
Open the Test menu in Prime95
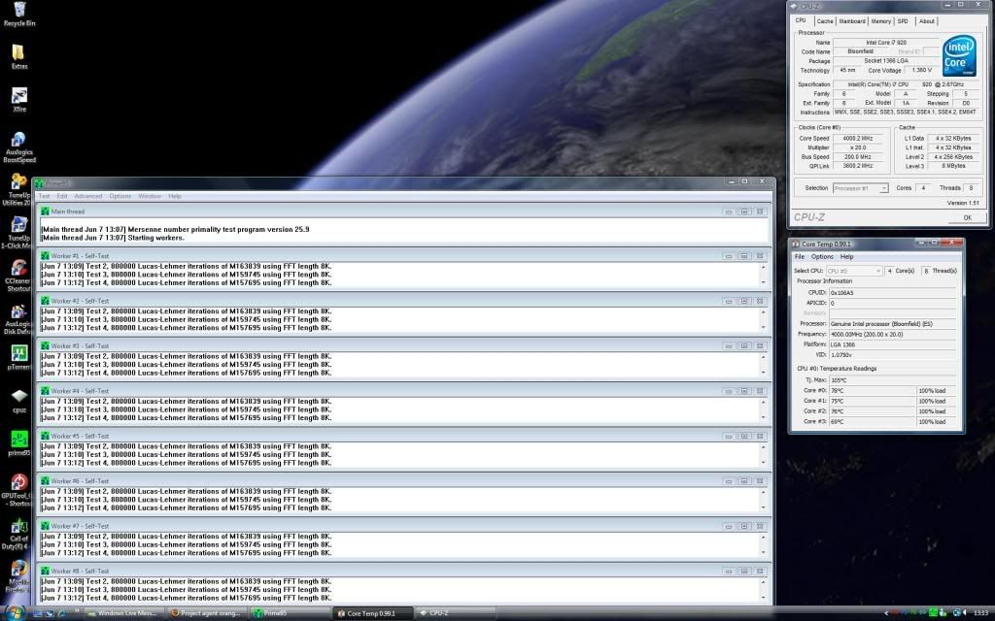coord(45,196)
